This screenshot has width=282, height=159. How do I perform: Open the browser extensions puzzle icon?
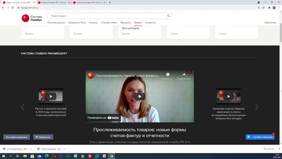[269, 8]
